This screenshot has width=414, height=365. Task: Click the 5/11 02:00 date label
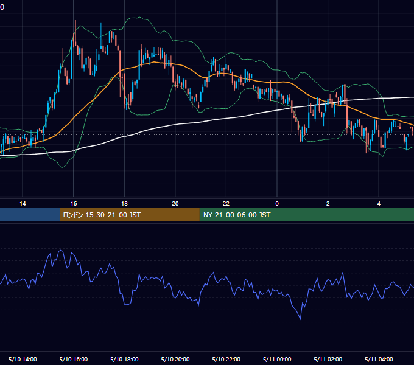pos(328,359)
